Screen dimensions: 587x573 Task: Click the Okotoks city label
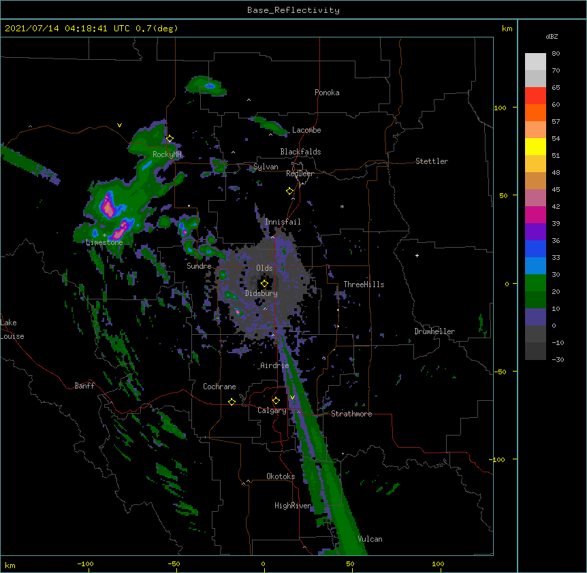click(x=281, y=476)
